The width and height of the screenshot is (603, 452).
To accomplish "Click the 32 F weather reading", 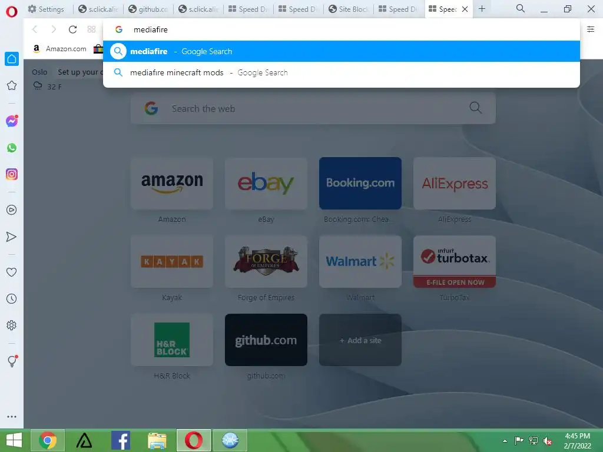I will [x=54, y=87].
